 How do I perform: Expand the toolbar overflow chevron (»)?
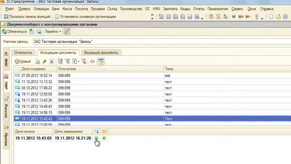click(152, 16)
